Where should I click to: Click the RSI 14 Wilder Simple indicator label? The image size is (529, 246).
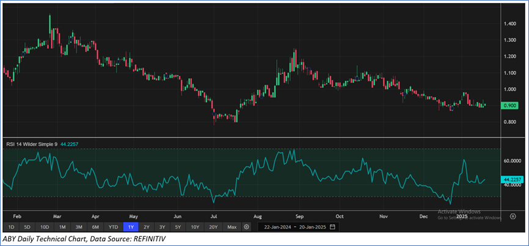coord(32,144)
